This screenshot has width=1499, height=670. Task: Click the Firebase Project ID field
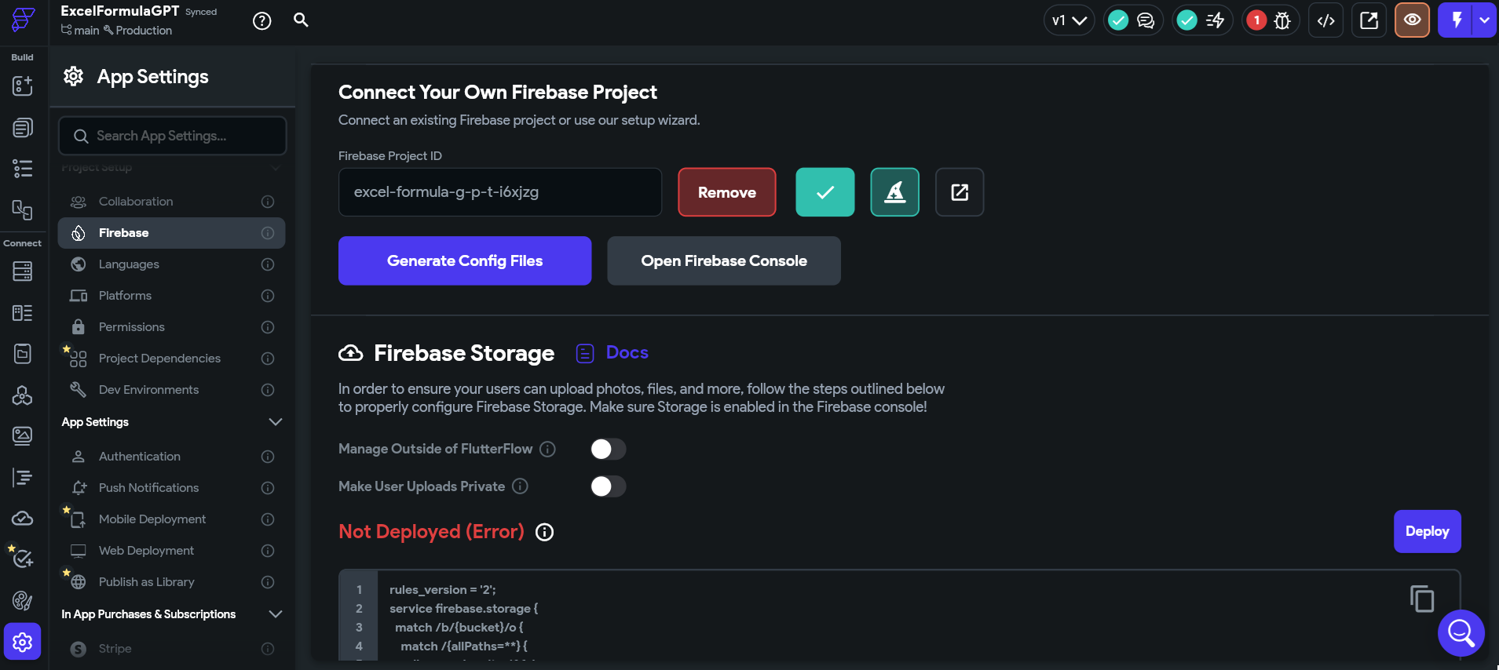pyautogui.click(x=500, y=192)
